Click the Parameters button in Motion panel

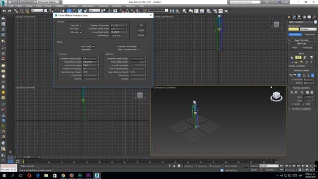(295, 34)
